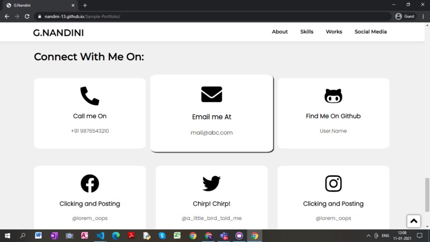430x242 pixels.
Task: Click the Instagram logo icon
Action: 333,183
